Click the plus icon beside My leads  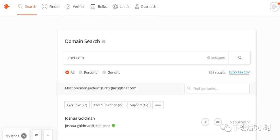[48, 135]
